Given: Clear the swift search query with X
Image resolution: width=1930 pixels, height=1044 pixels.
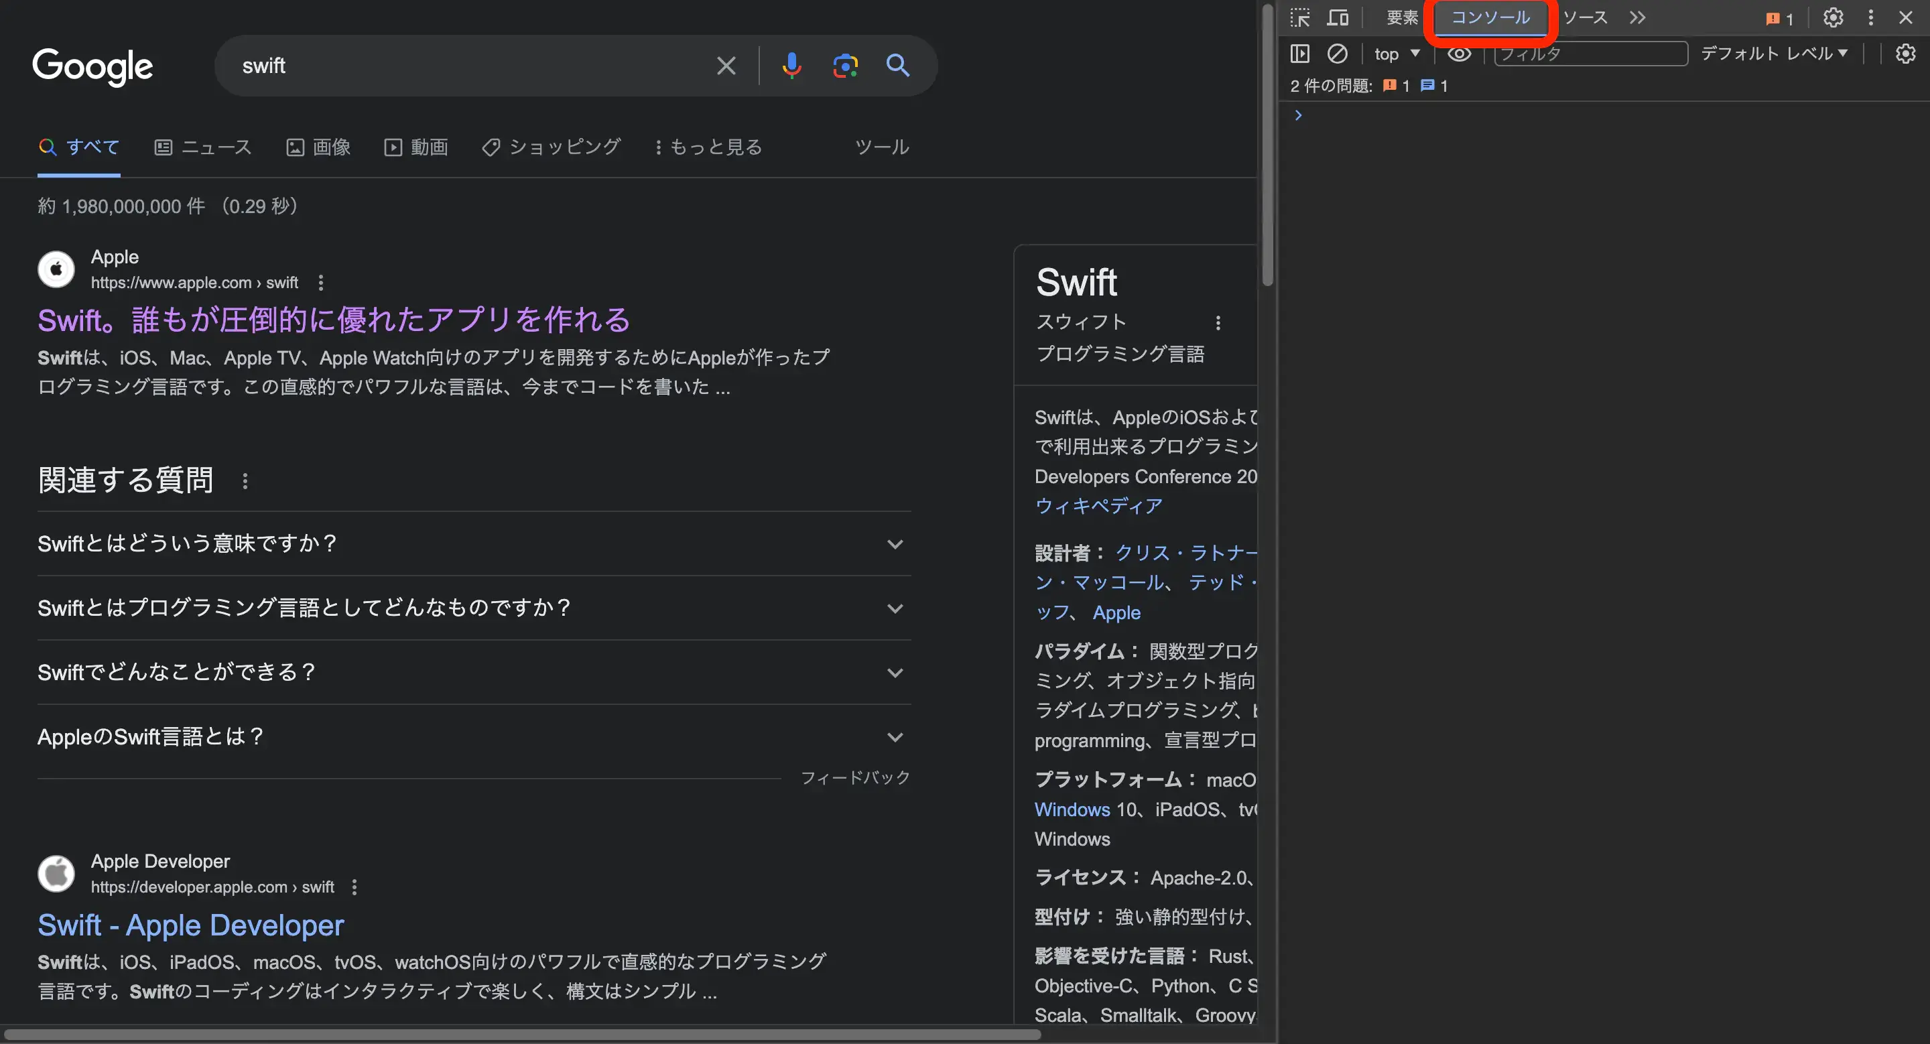Looking at the screenshot, I should coord(725,66).
